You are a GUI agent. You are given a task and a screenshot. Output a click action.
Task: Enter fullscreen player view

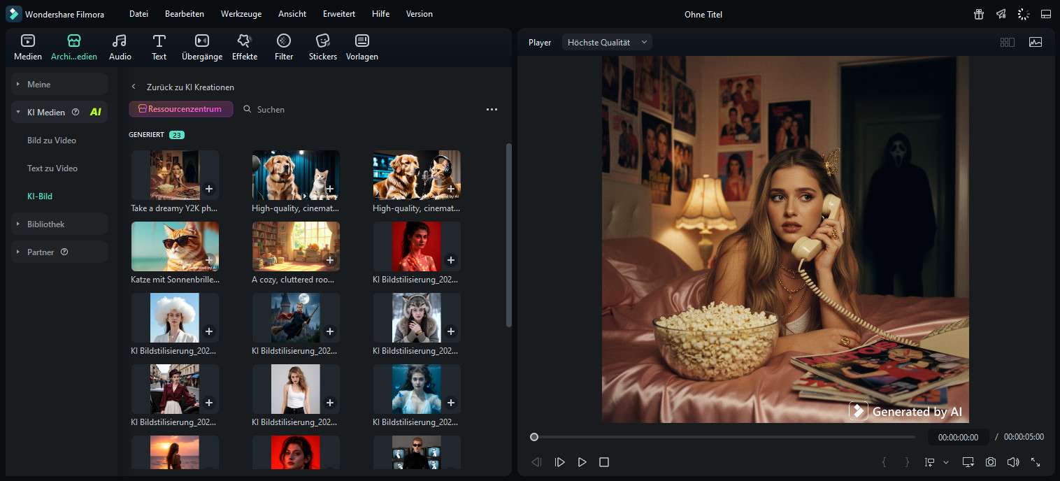pyautogui.click(x=1036, y=462)
